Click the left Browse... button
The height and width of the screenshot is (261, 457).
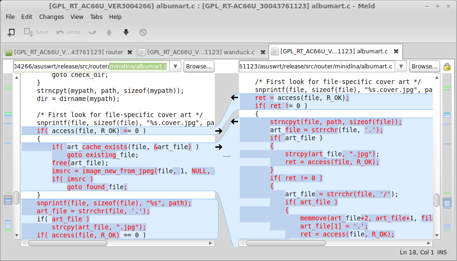pos(199,67)
